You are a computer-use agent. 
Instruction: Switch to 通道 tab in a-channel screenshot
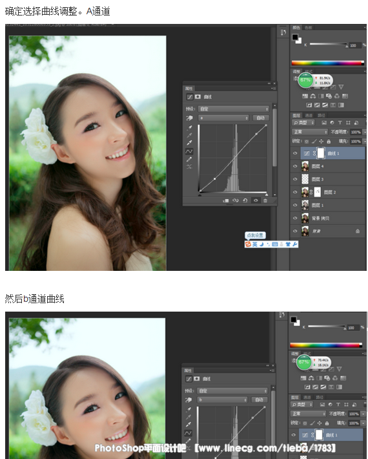pyautogui.click(x=309, y=115)
